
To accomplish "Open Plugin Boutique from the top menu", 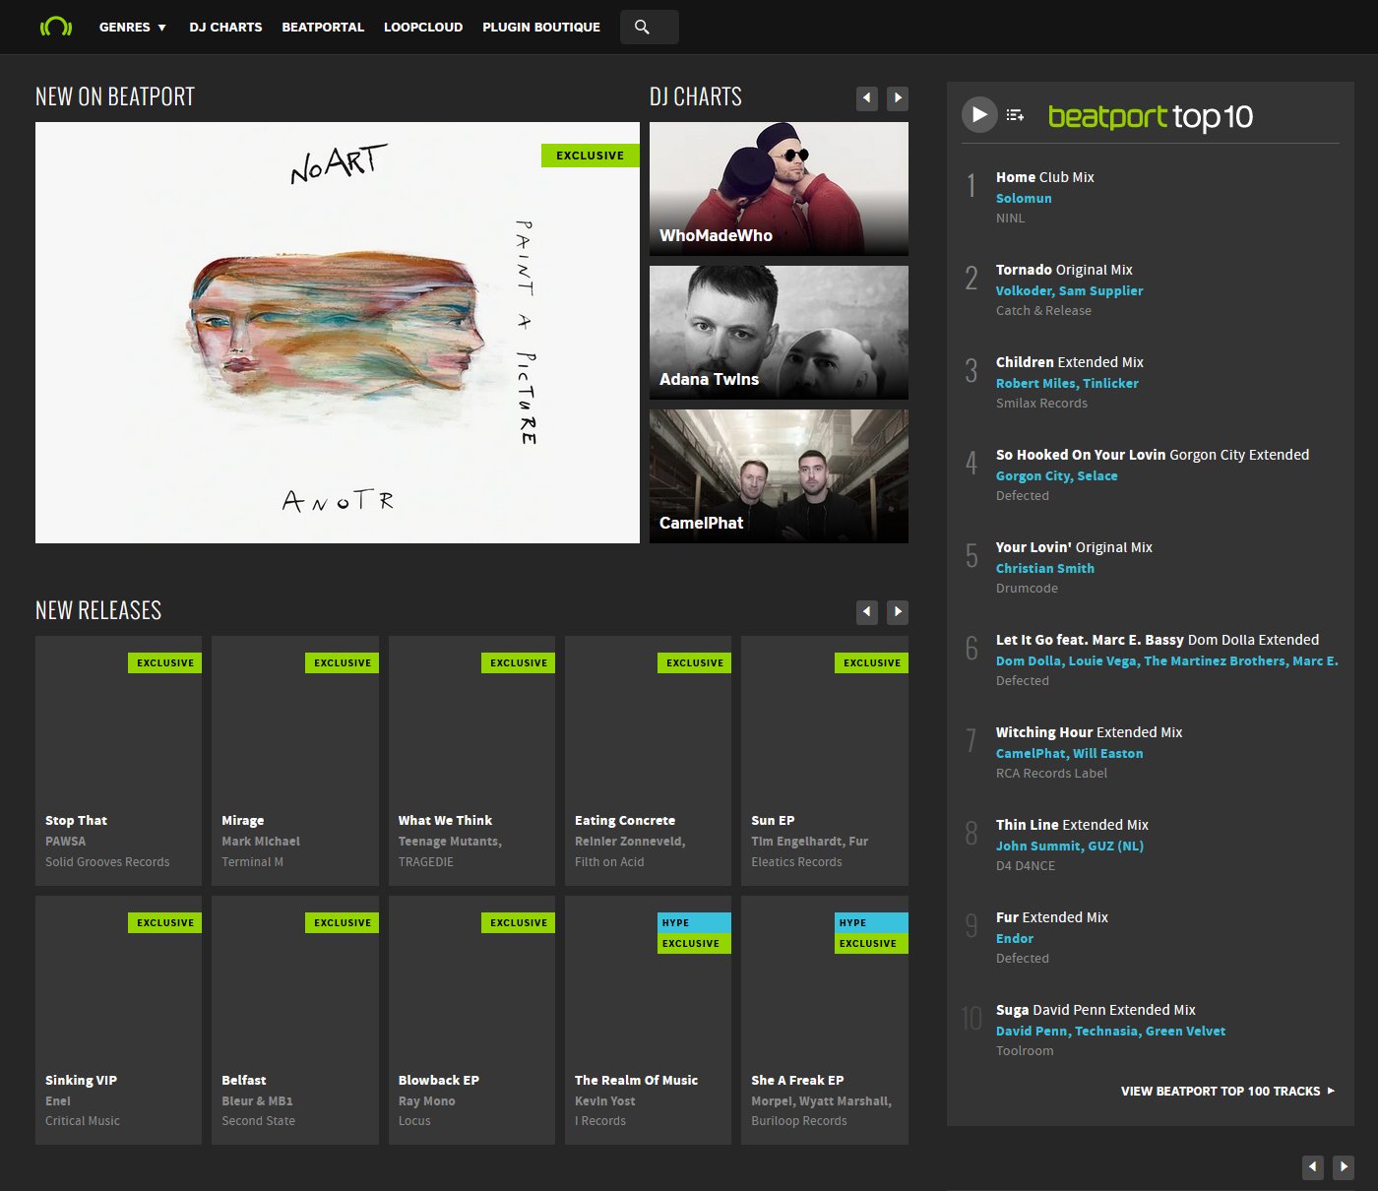I will (x=541, y=27).
